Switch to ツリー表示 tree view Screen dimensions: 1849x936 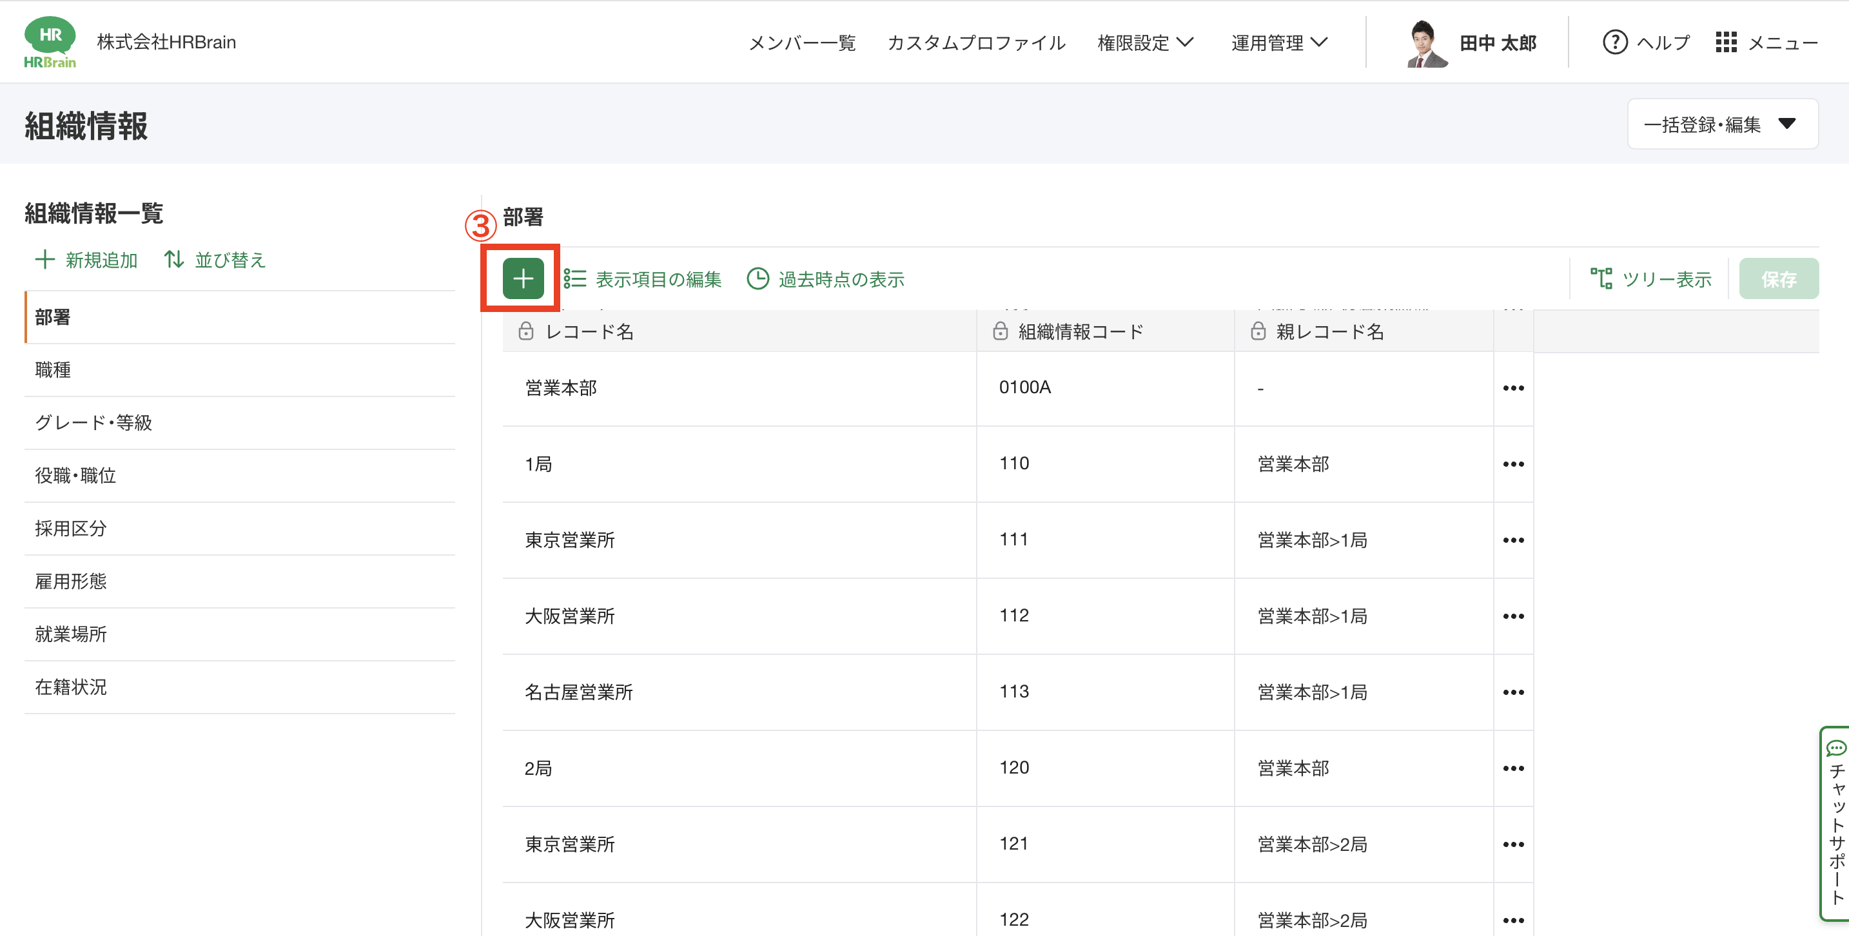pos(1651,279)
